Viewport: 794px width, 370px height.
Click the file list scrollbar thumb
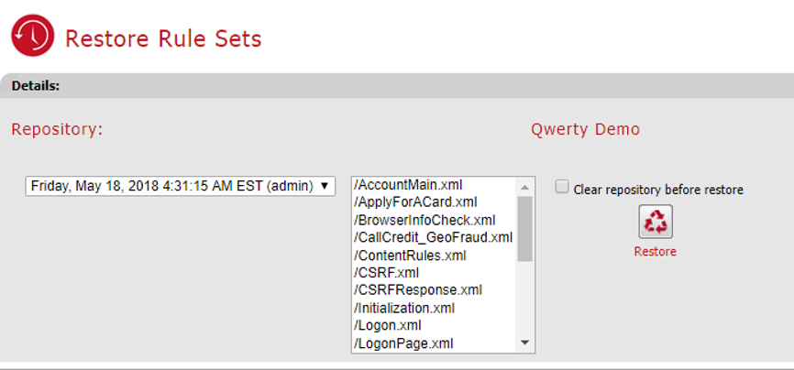click(525, 229)
